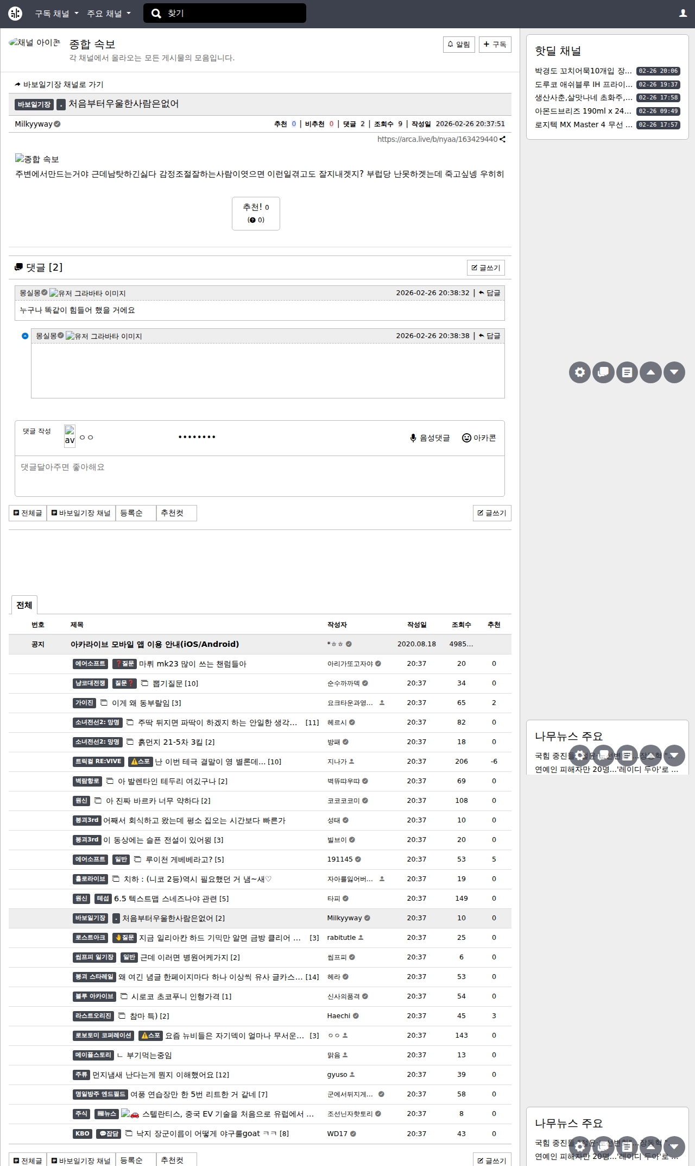
Task: Click the 냥코대전쟁 channel badge
Action: pyautogui.click(x=90, y=683)
